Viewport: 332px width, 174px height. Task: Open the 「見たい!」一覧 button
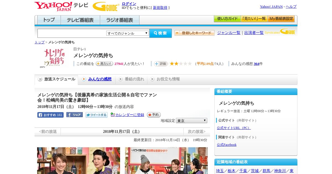(254, 19)
